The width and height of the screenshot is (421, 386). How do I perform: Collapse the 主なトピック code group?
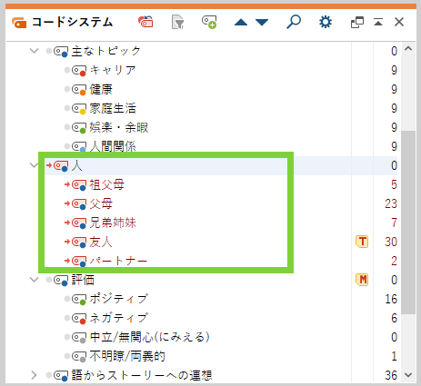pyautogui.click(x=34, y=51)
